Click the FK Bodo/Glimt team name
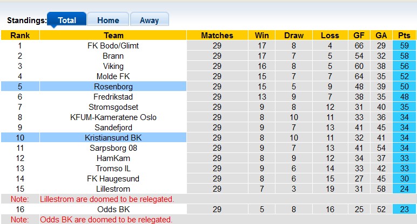 [x=113, y=46]
